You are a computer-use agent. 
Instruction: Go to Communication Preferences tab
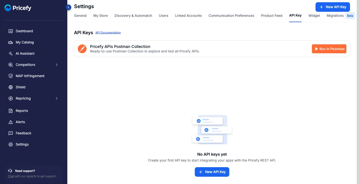pos(231,16)
